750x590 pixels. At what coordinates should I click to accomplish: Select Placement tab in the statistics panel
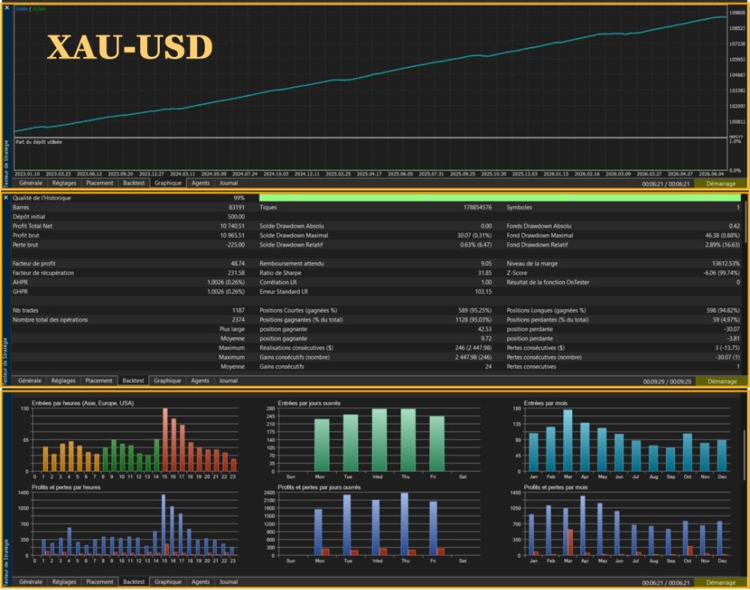coord(99,381)
